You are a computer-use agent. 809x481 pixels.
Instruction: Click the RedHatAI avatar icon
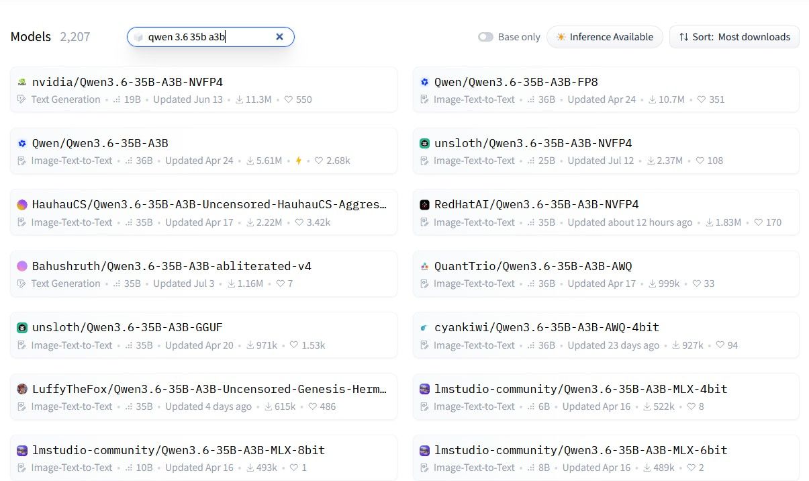point(424,205)
